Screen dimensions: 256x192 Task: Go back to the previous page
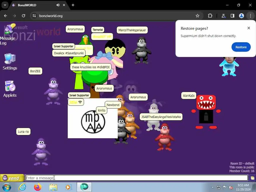point(5,16)
